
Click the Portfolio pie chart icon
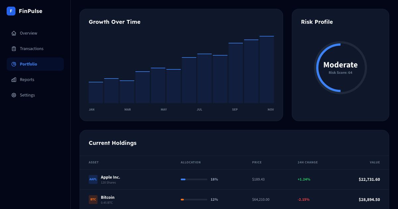pos(14,64)
